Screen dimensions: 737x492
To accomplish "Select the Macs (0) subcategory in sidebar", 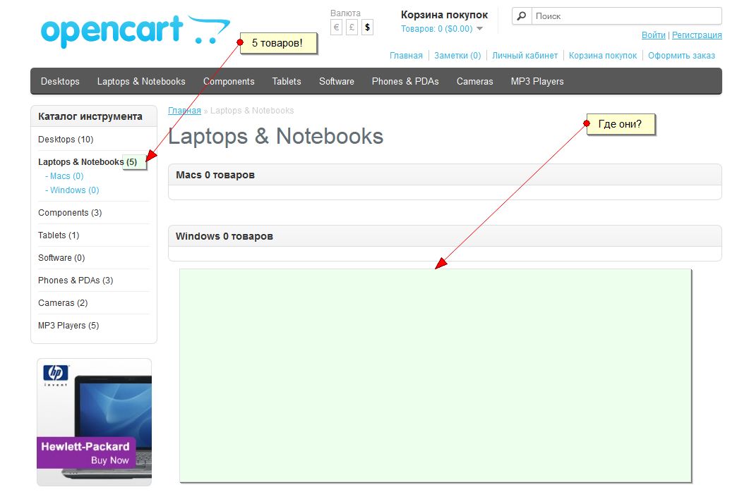I will (66, 176).
